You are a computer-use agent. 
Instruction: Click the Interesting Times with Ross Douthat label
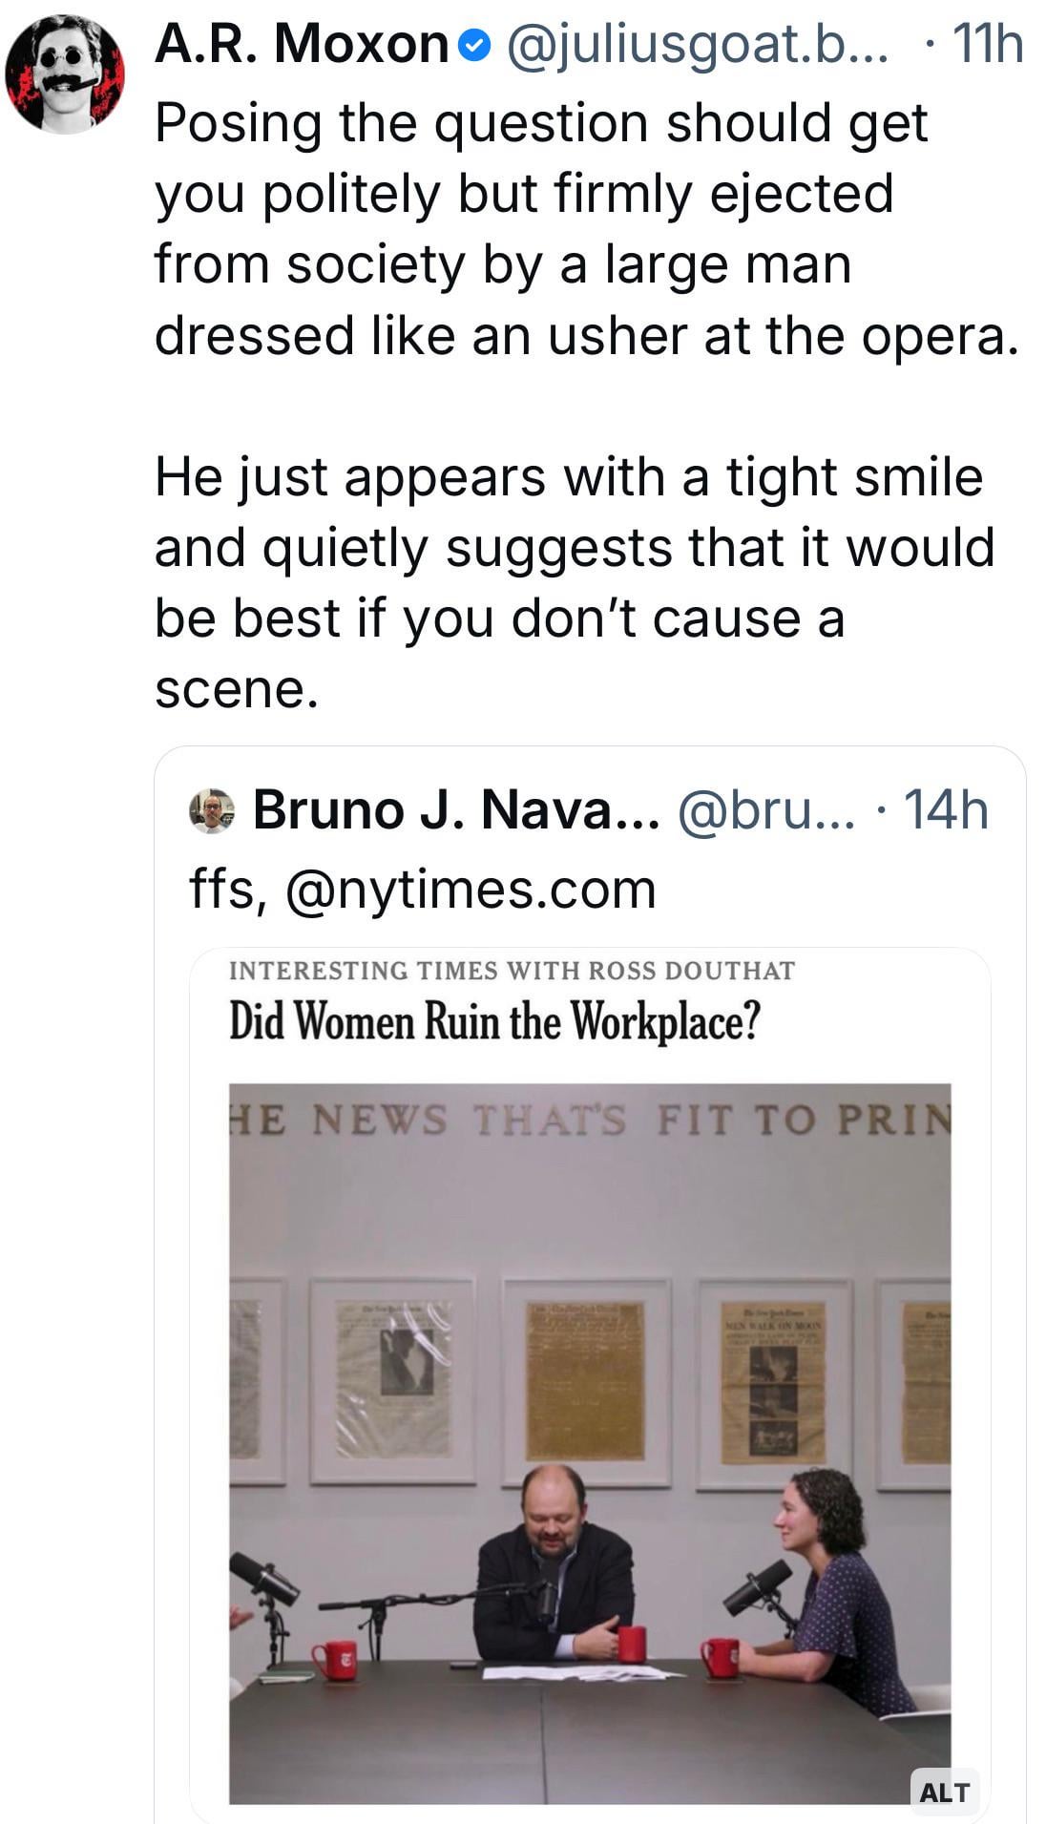point(512,971)
